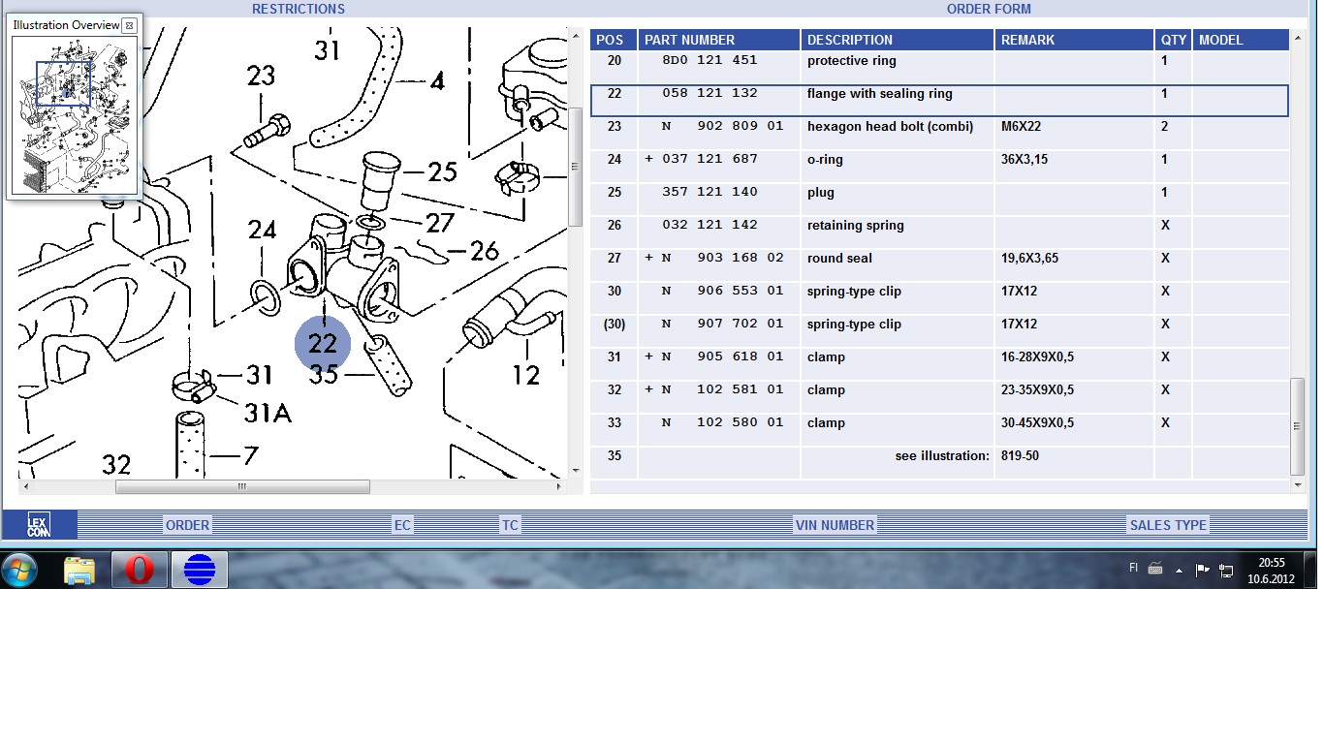Click the network tray icon

(x=1226, y=570)
